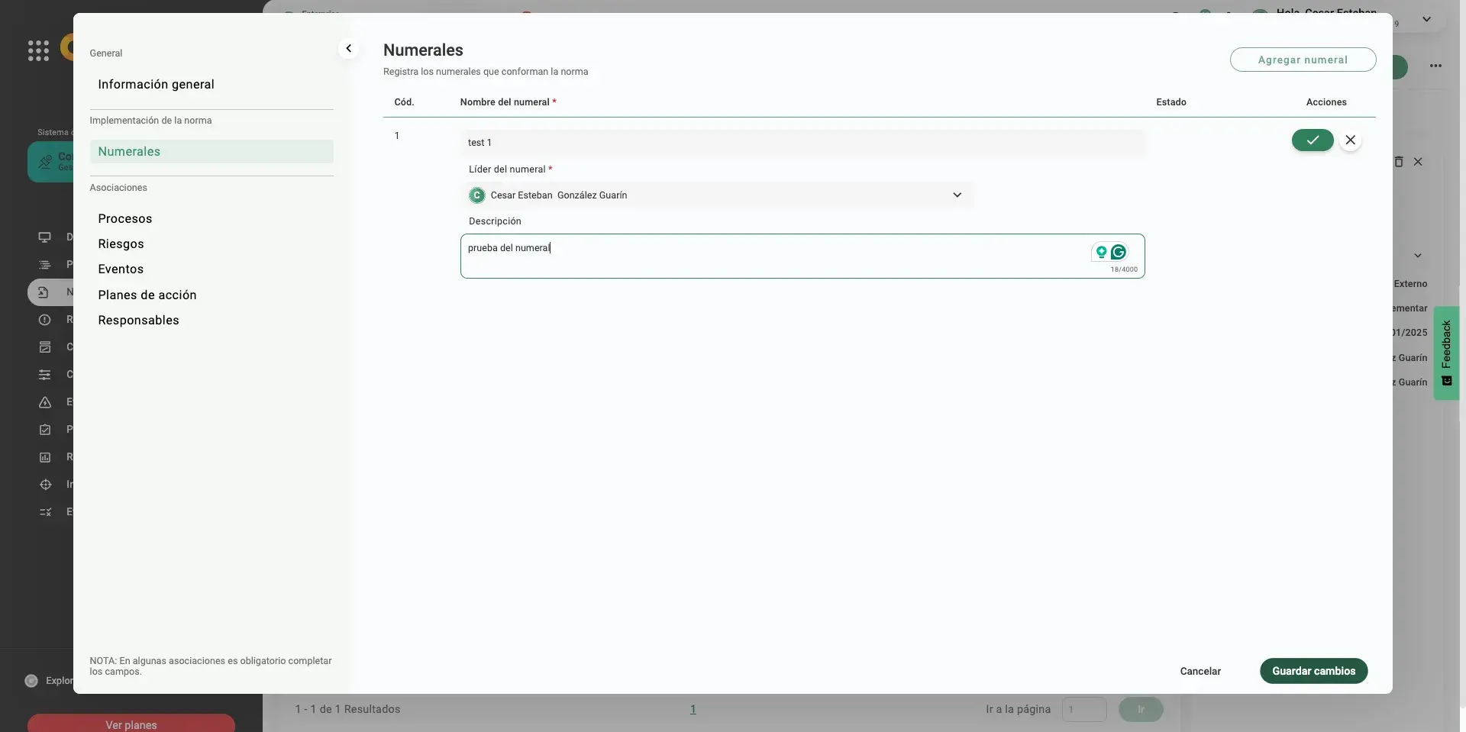This screenshot has width=1466, height=732.
Task: Select Procesos in Asociaciones list
Action: 124,219
